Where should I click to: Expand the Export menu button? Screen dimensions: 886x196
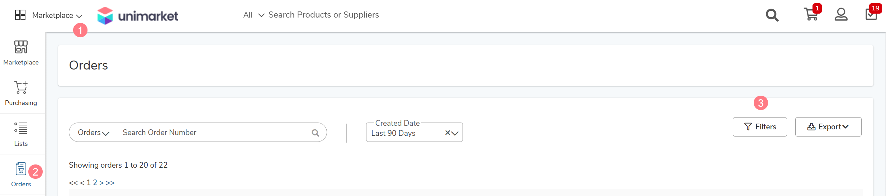[828, 127]
